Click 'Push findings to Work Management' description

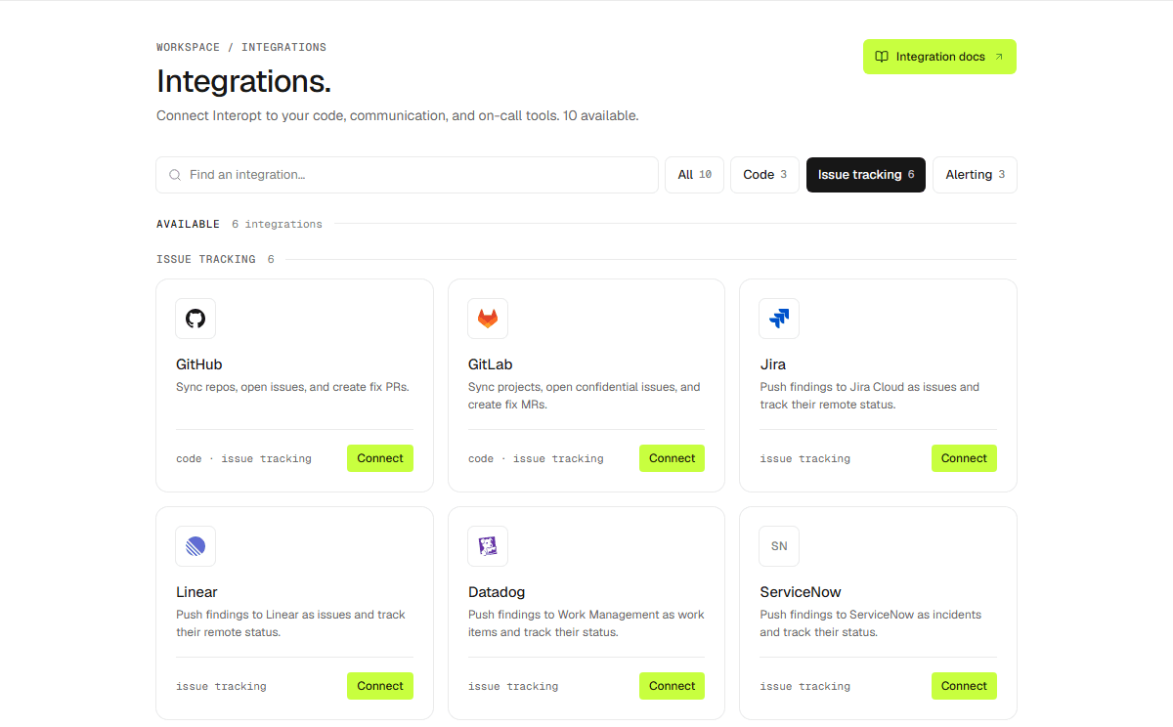click(x=586, y=623)
